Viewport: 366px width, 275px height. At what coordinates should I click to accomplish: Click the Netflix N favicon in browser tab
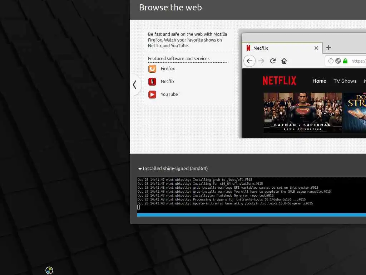point(248,48)
